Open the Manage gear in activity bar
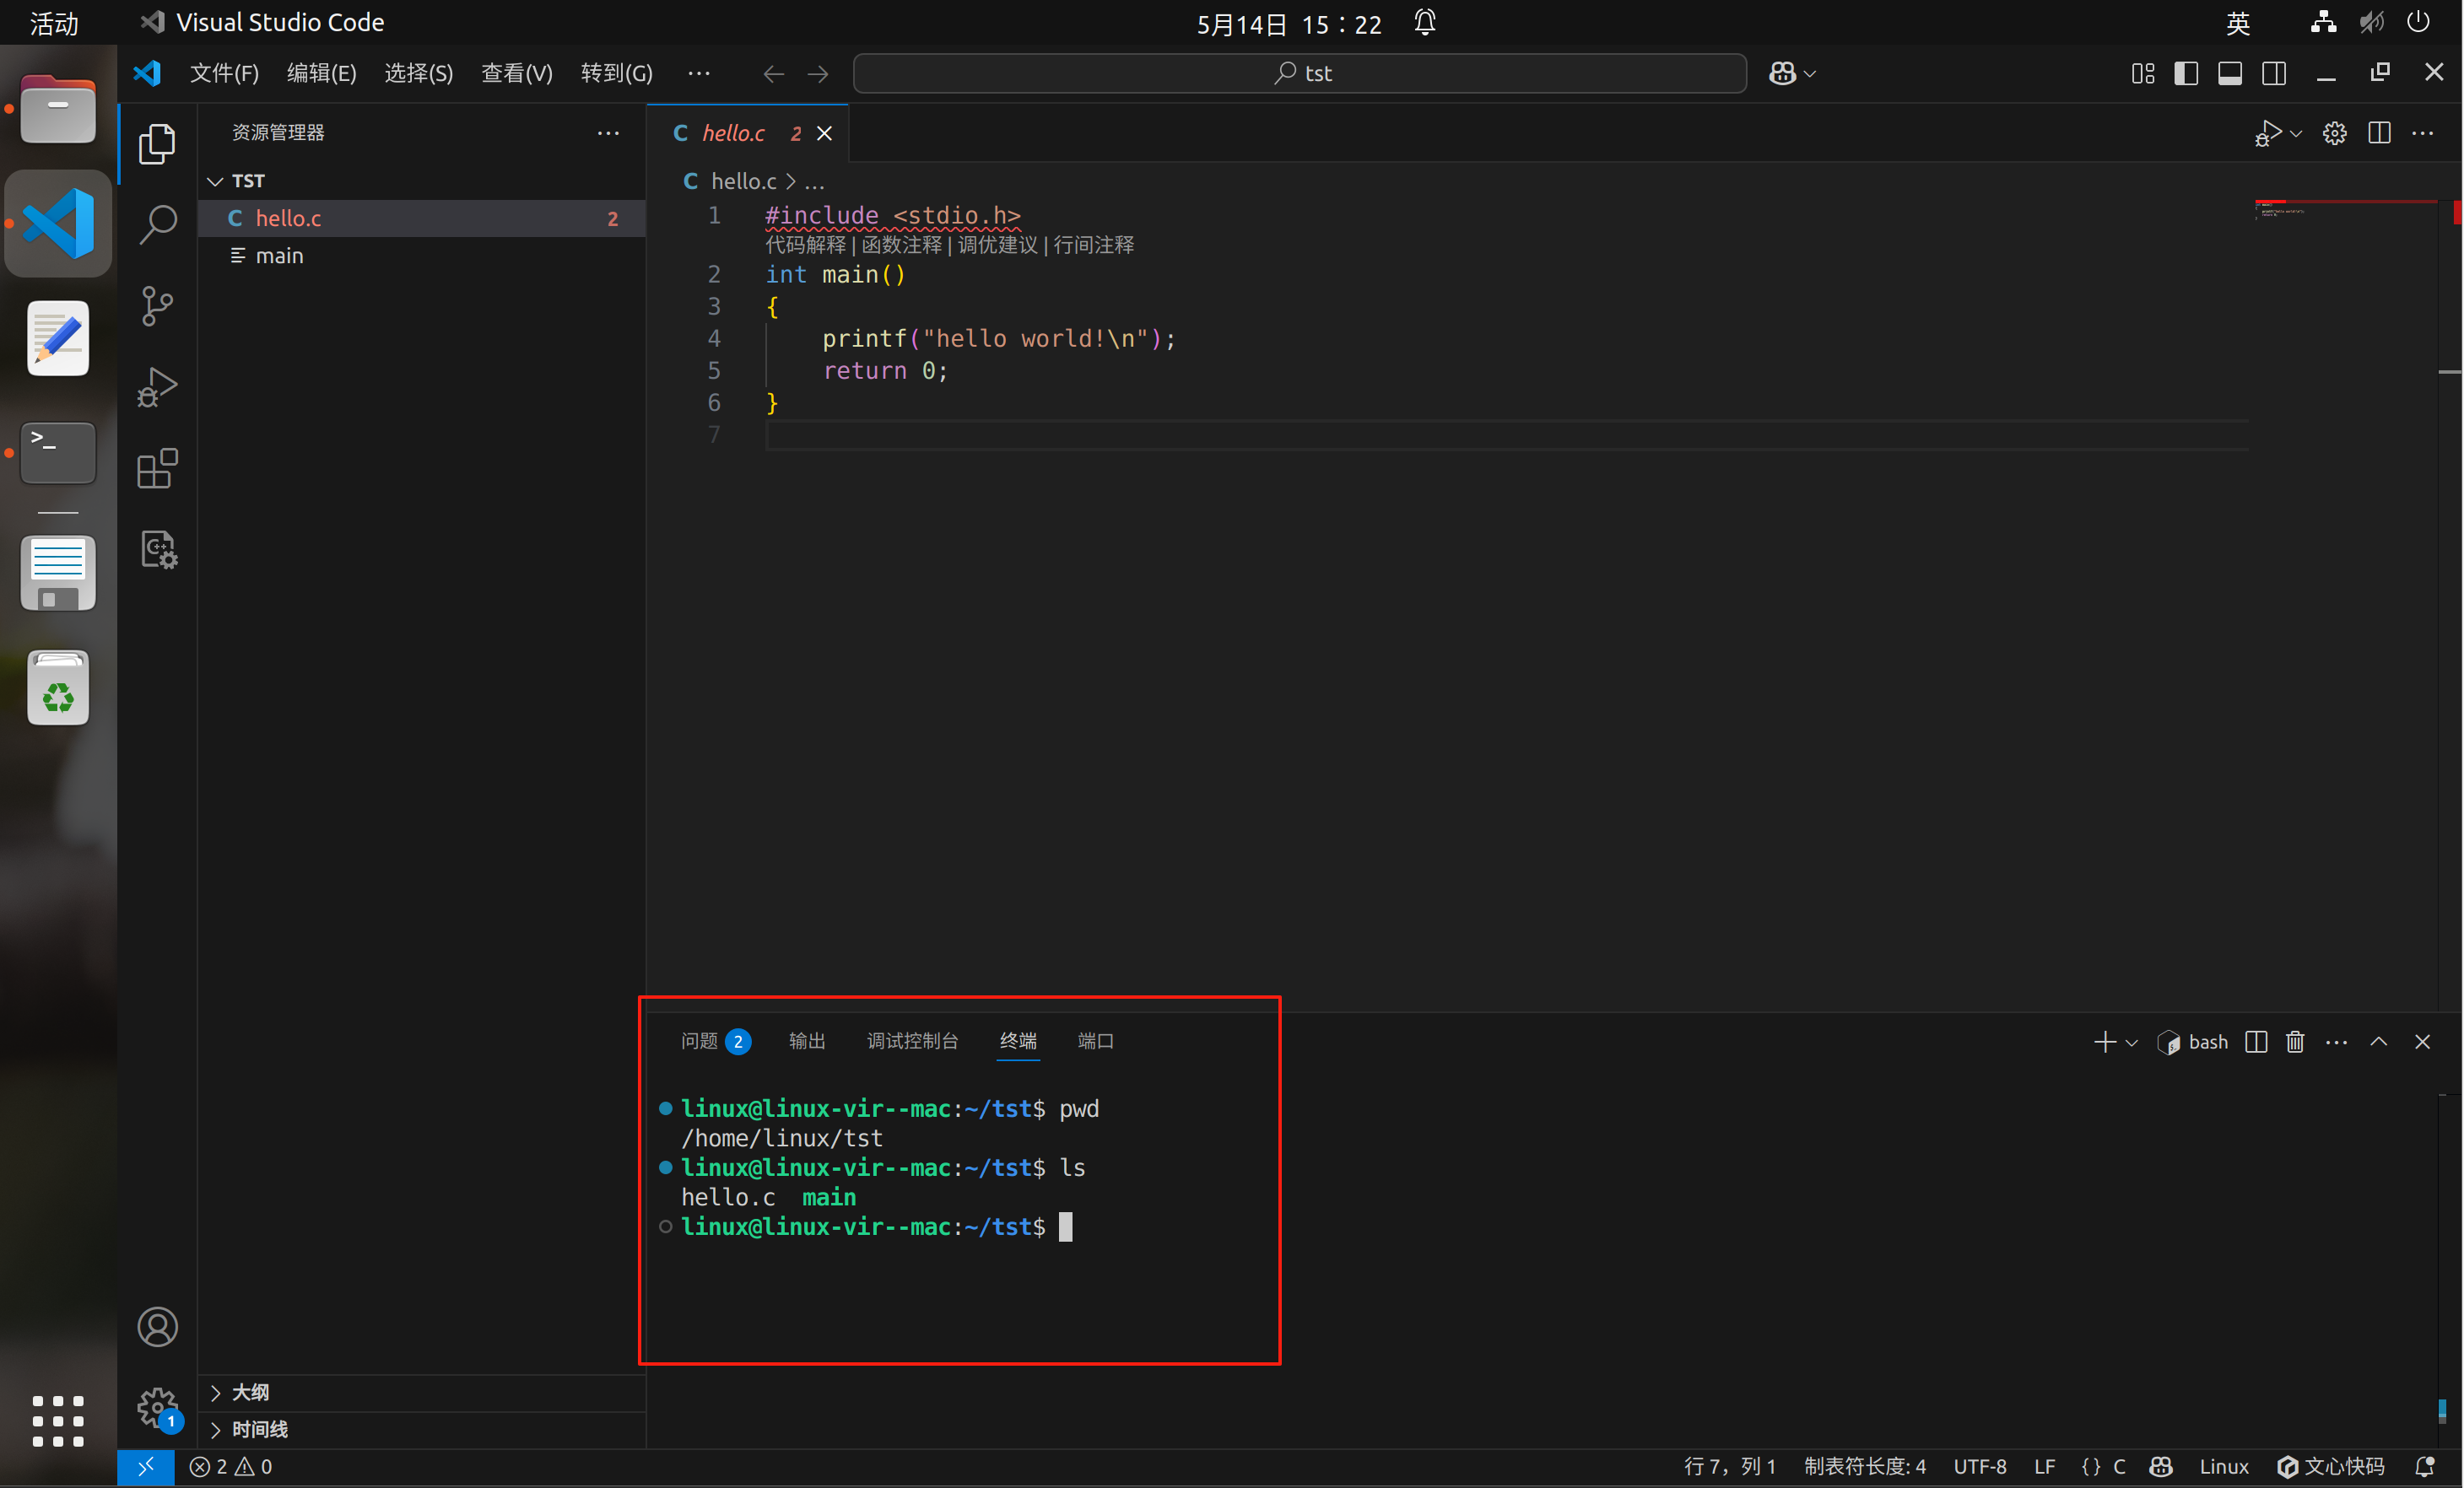2464x1488 pixels. (157, 1406)
